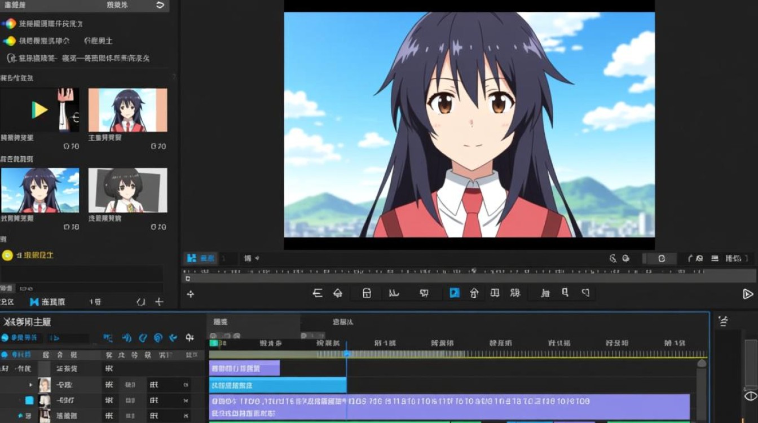Select the blue clip ending at the playhead
The width and height of the screenshot is (758, 423).
pos(278,386)
